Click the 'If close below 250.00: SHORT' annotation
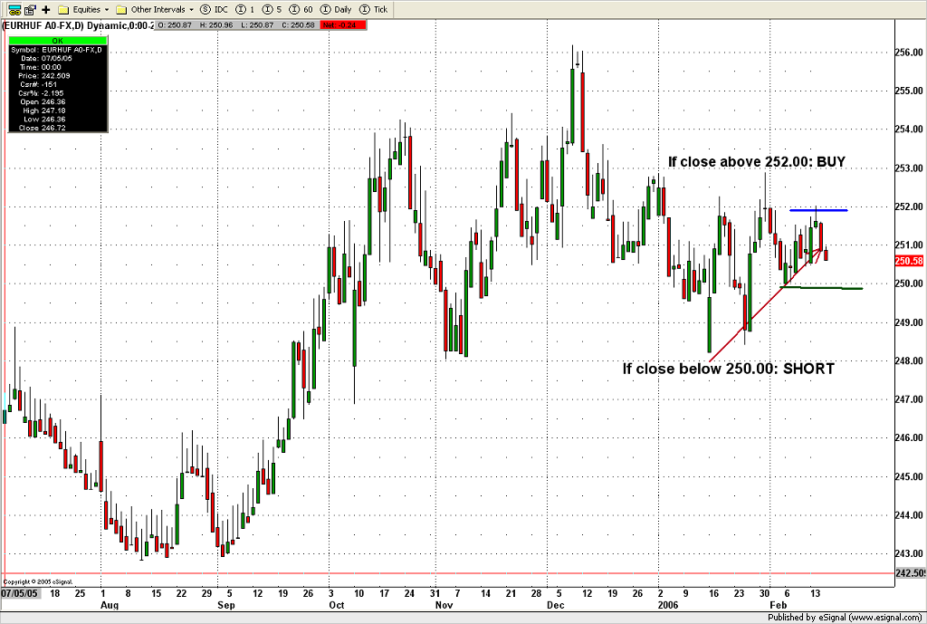This screenshot has width=927, height=624. (728, 369)
